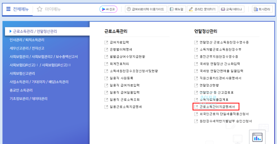Open 일용직 근로소득조회 link
Screen dimensions: 277x144
point(125,99)
